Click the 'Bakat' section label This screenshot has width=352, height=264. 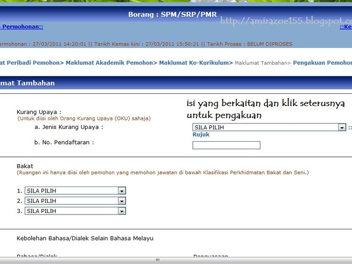pos(25,166)
